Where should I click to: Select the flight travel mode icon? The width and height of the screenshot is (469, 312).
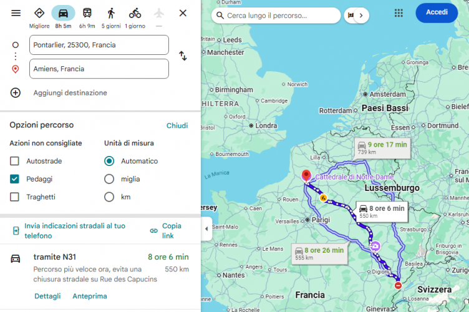pos(159,14)
